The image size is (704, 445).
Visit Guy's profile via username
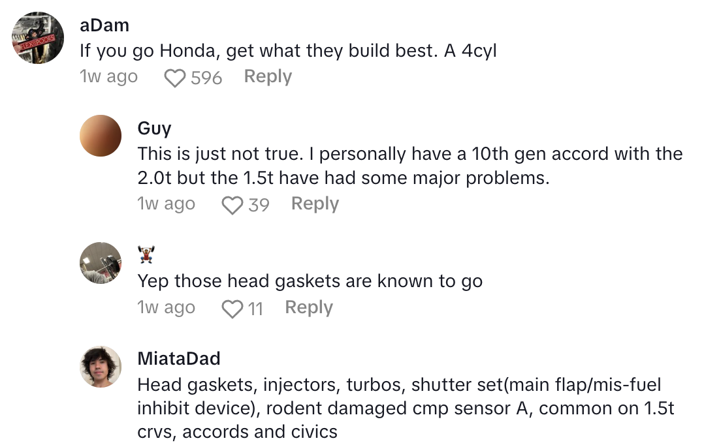pos(154,128)
